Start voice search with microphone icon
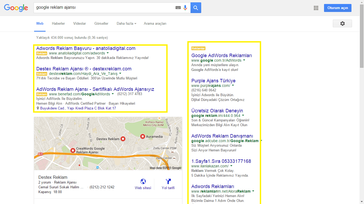This screenshot has height=204, width=364. point(185,8)
